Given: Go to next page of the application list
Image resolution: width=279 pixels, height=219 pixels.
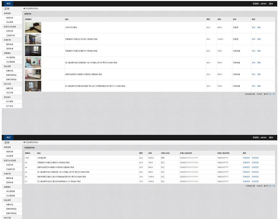Looking at the screenshot, I should click(272, 186).
